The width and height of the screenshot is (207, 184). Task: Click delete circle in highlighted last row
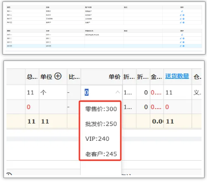point(184,46)
